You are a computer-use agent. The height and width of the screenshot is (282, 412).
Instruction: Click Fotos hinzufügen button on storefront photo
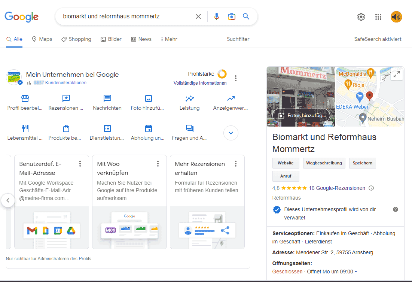coord(301,115)
